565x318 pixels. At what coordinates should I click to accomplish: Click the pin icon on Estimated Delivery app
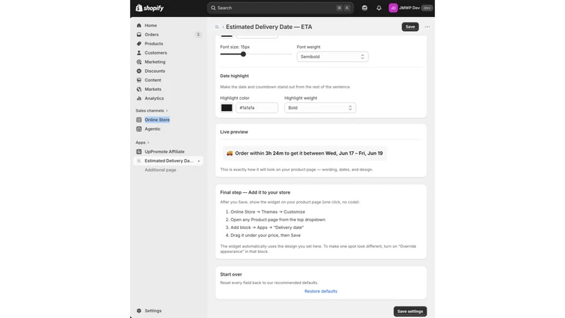click(198, 161)
